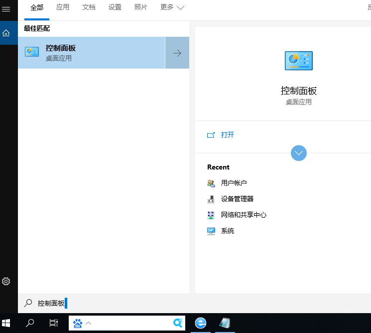
Task: Switch to the 文档 tab
Action: pos(89,7)
